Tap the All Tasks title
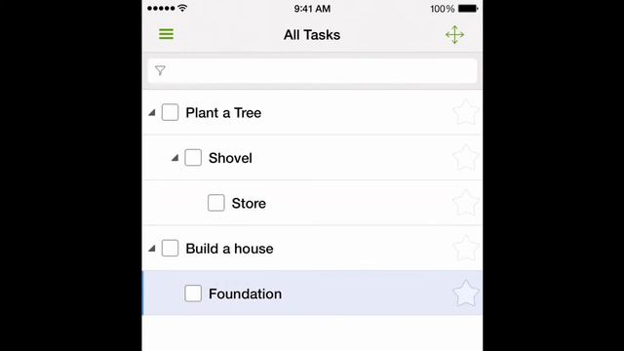The width and height of the screenshot is (624, 351). 312,35
